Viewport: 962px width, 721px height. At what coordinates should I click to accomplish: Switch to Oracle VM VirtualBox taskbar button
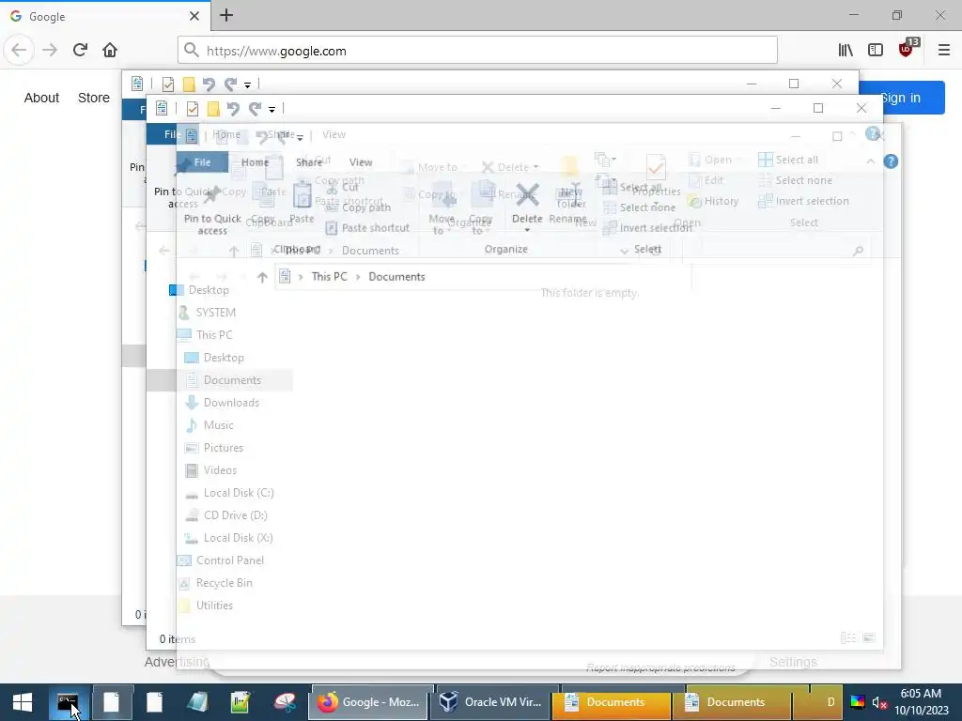click(494, 702)
